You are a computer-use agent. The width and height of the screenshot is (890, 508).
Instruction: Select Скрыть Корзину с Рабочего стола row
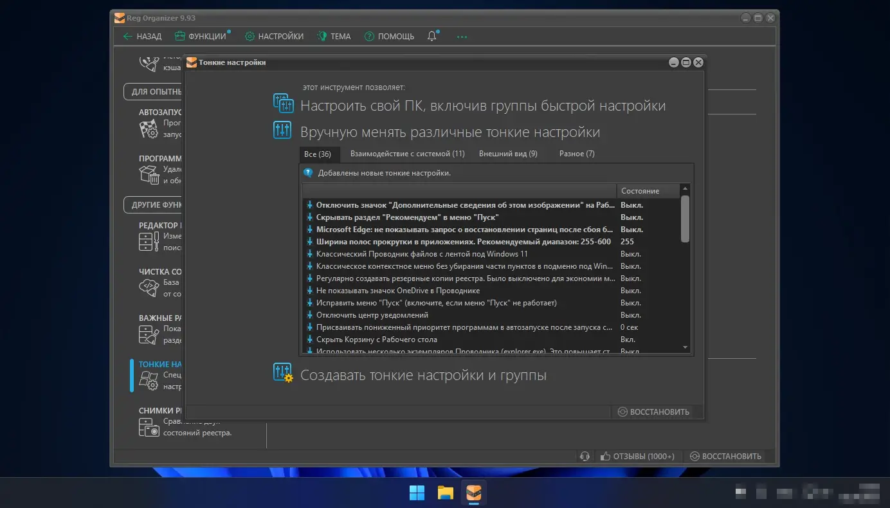(491, 340)
